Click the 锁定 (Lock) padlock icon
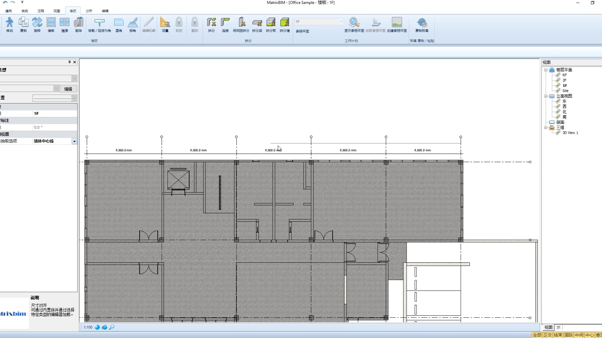The height and width of the screenshot is (338, 602). pos(179,25)
